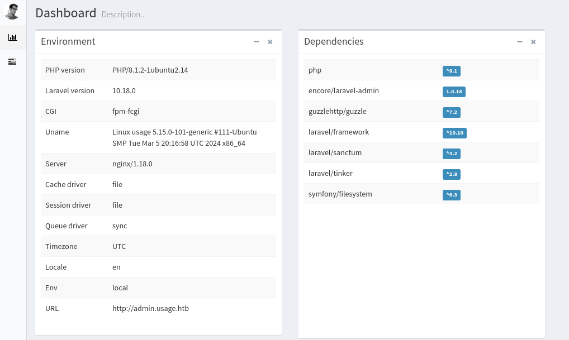The width and height of the screenshot is (569, 340).
Task: Click the Locale row label
Action: pyautogui.click(x=56, y=267)
